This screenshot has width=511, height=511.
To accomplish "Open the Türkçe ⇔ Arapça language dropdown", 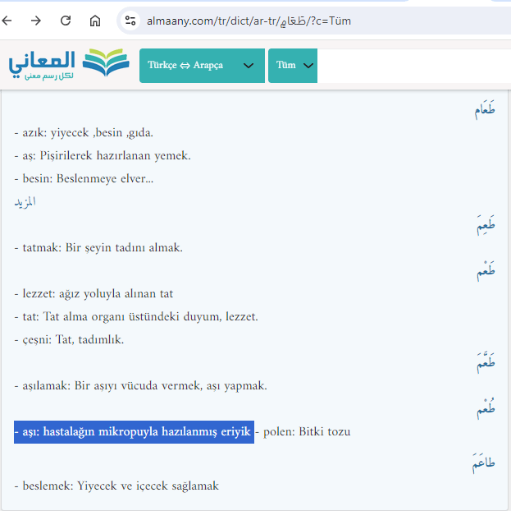I will pyautogui.click(x=202, y=66).
